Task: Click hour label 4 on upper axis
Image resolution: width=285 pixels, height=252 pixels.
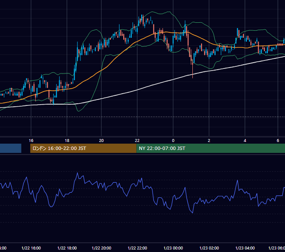Action: coord(245,140)
